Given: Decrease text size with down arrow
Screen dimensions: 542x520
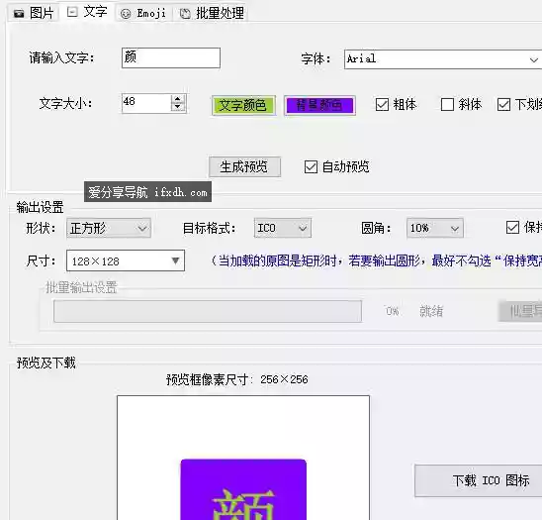Looking at the screenshot, I should pos(178,107).
